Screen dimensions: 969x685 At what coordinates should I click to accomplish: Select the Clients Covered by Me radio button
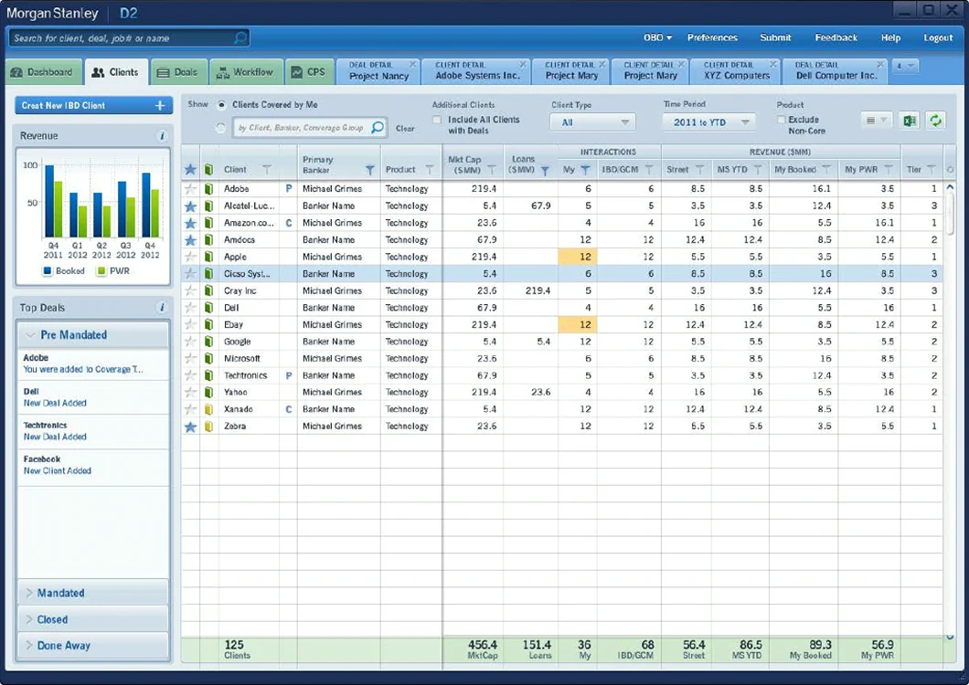[x=221, y=105]
